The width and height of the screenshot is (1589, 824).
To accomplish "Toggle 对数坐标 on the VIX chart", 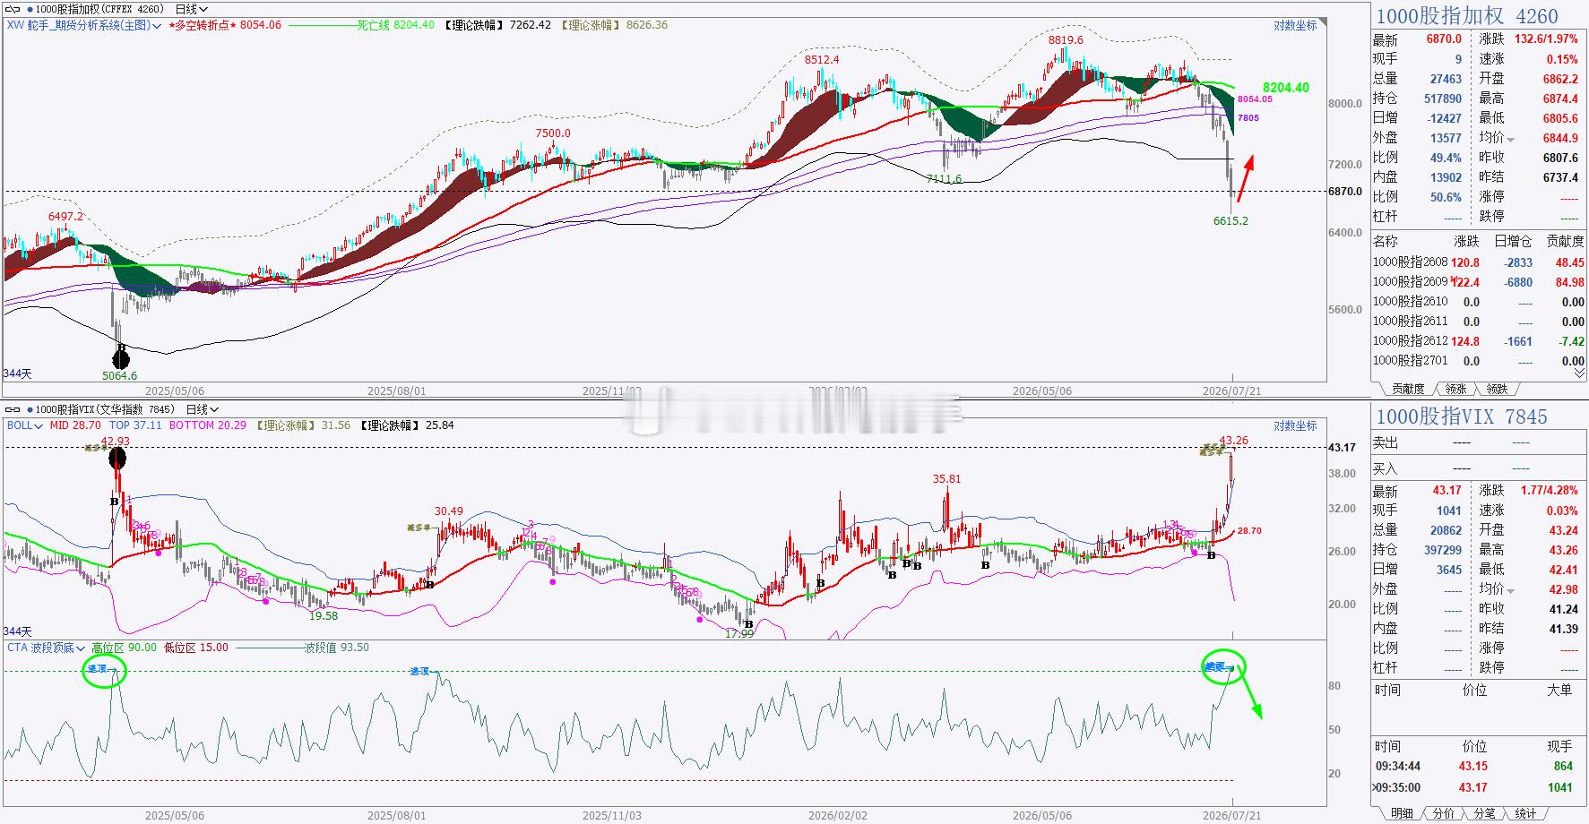I will coord(1295,426).
